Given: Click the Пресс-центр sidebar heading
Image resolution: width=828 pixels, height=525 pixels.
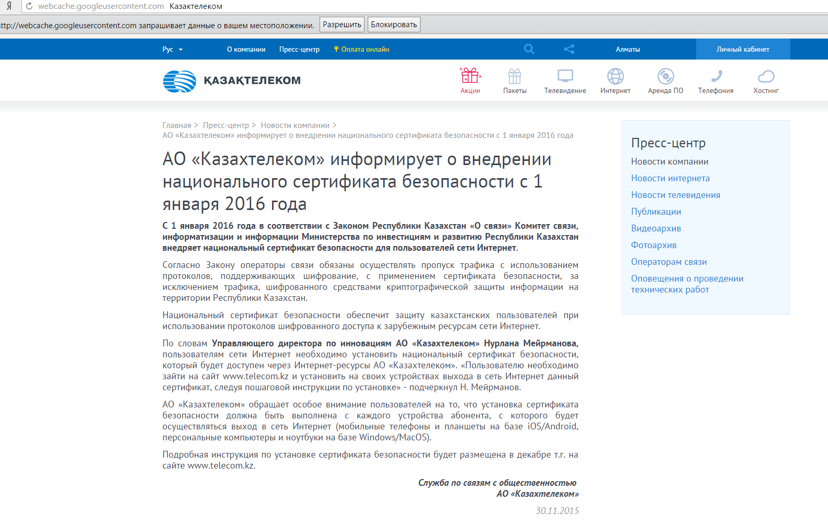Looking at the screenshot, I should coord(668,143).
